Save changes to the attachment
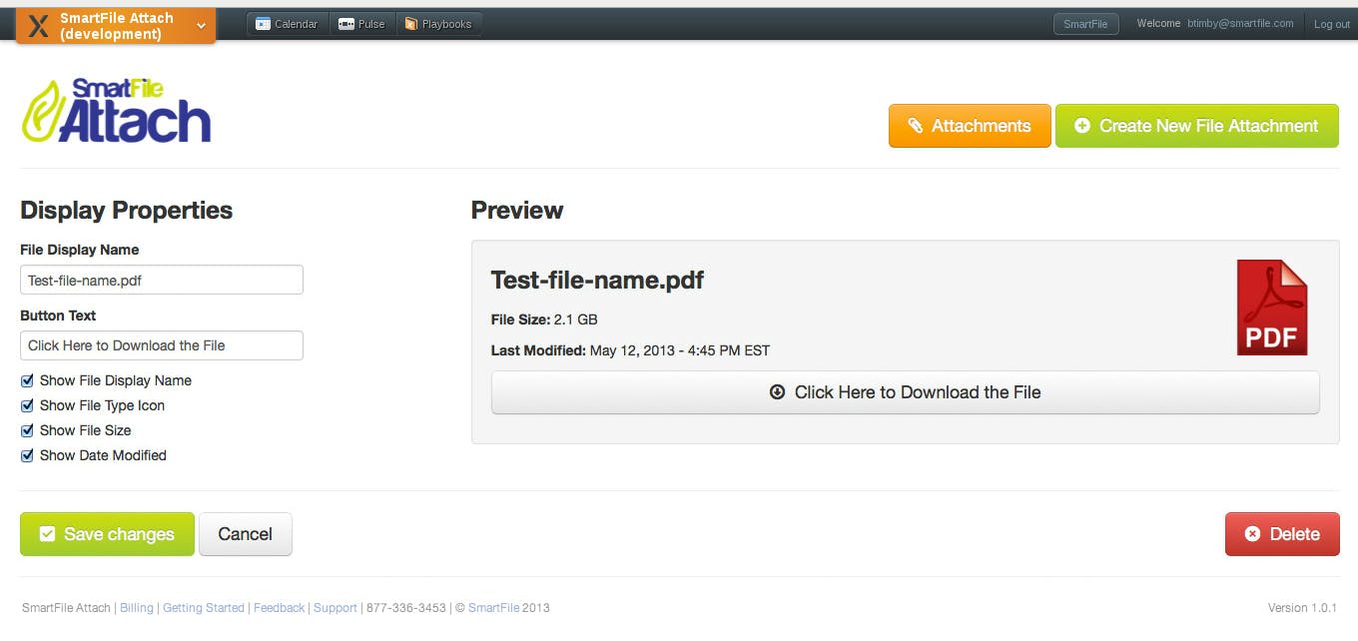1358x641 pixels. click(x=107, y=534)
